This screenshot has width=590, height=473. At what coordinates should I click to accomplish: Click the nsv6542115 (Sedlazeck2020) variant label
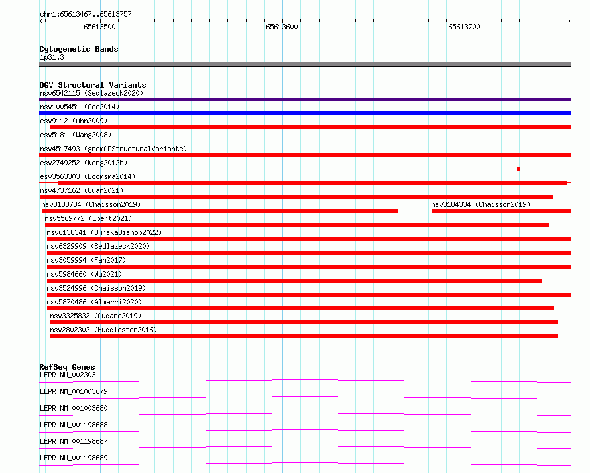pyautogui.click(x=91, y=93)
